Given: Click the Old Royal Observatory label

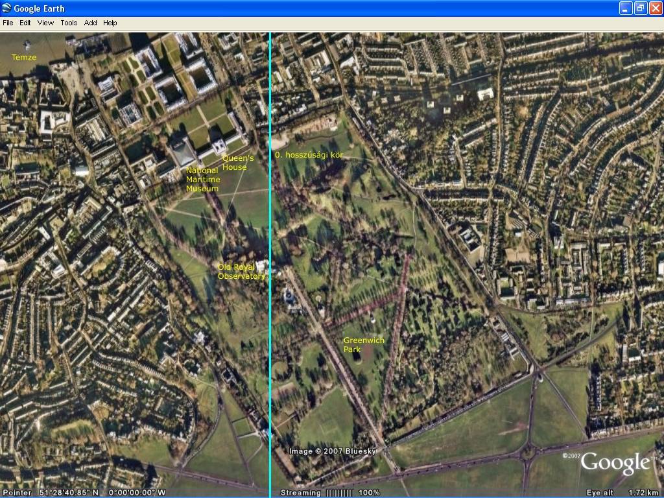Looking at the screenshot, I should pyautogui.click(x=241, y=272).
